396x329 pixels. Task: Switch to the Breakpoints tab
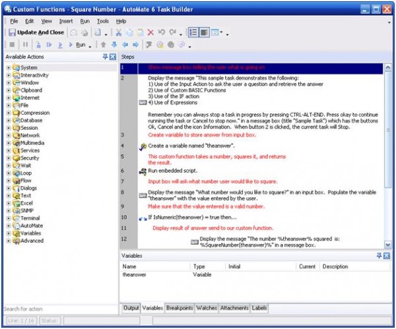180,308
